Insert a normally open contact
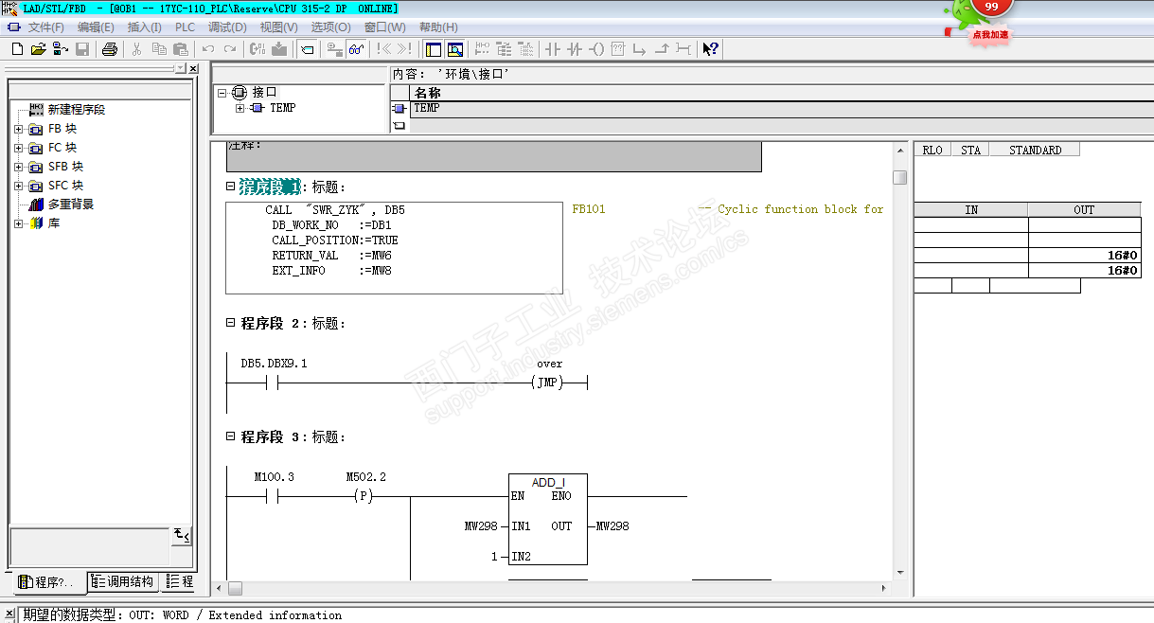 [x=553, y=49]
